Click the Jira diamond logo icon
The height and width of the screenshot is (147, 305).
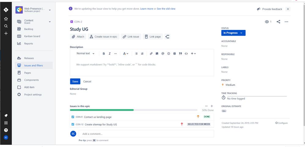point(6,10)
